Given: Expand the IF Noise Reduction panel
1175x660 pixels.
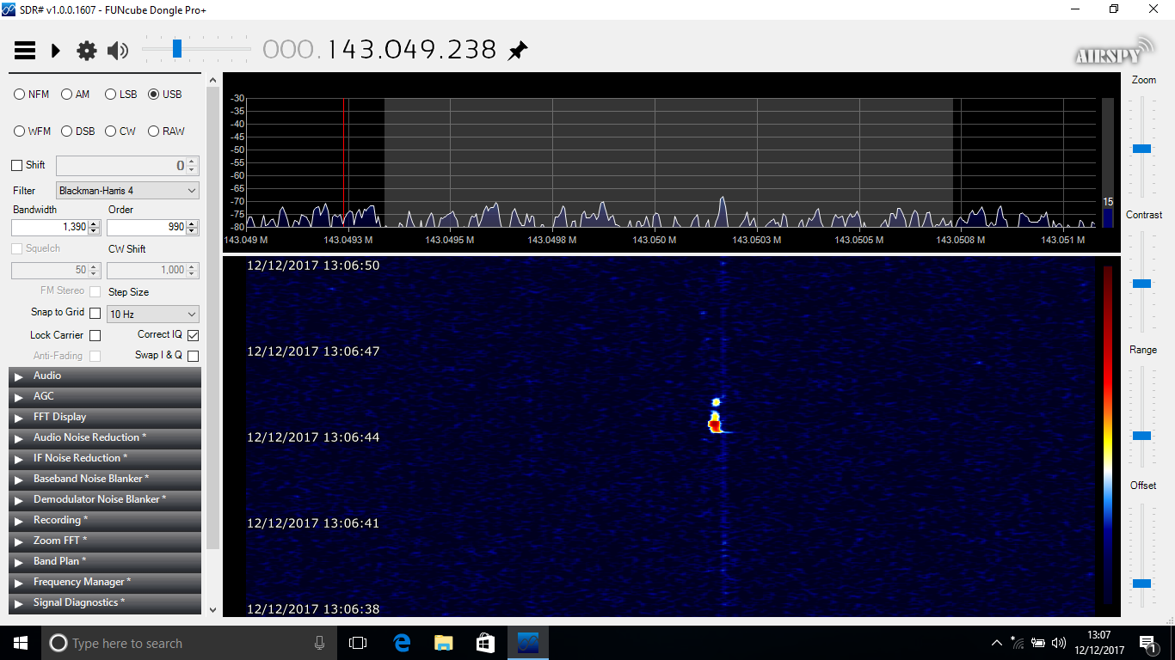Looking at the screenshot, I should (105, 459).
